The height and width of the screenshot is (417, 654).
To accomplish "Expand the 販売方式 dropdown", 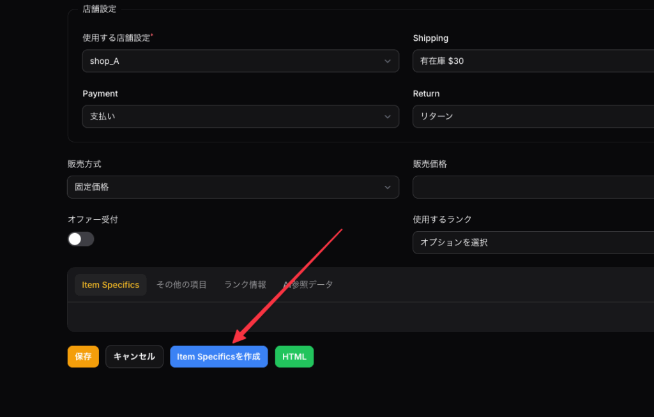I will click(234, 187).
